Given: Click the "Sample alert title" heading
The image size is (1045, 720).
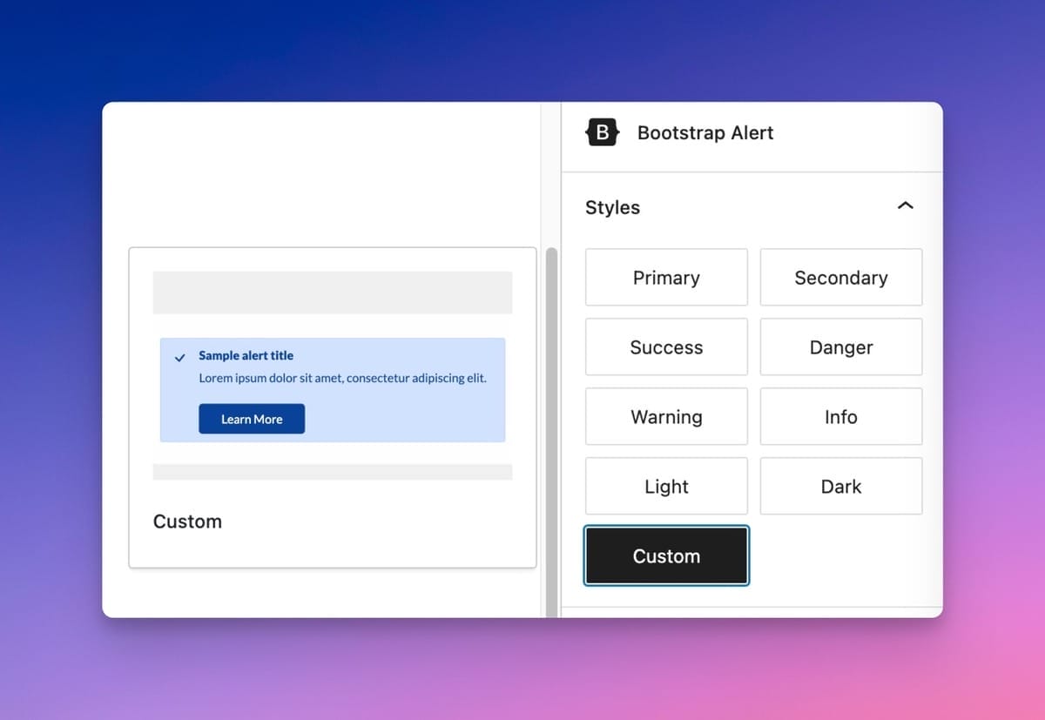Looking at the screenshot, I should (246, 355).
